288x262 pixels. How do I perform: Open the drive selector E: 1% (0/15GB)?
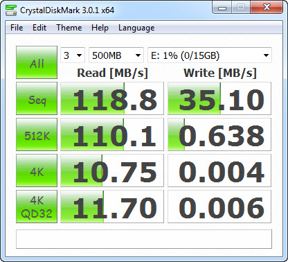[210, 55]
